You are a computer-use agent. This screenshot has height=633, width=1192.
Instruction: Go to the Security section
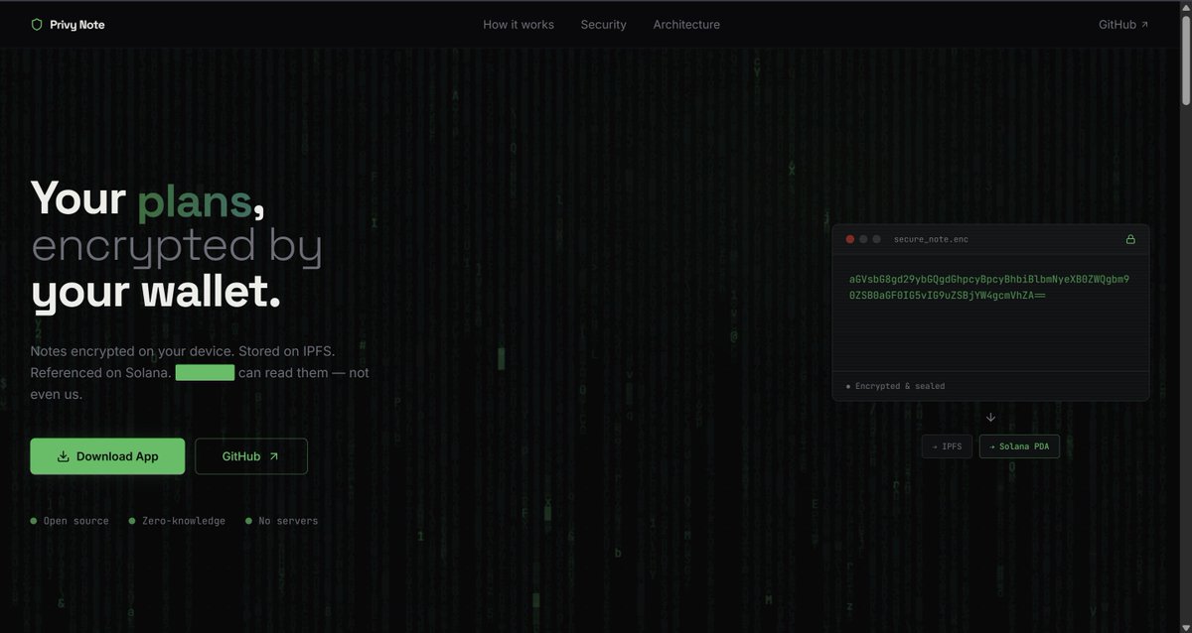pos(604,25)
